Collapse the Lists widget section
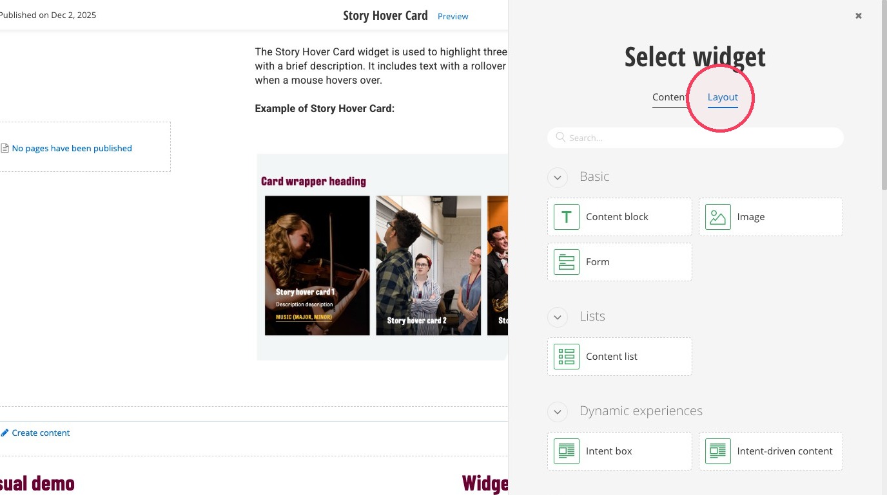The height and width of the screenshot is (495, 887). pos(558,317)
